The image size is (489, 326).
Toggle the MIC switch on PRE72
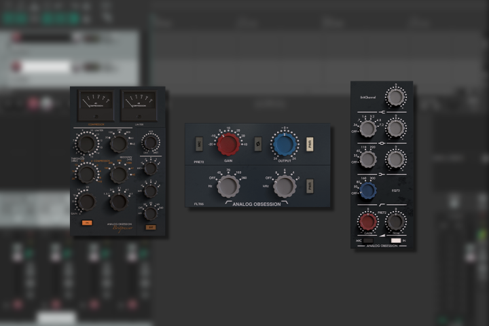point(199,144)
